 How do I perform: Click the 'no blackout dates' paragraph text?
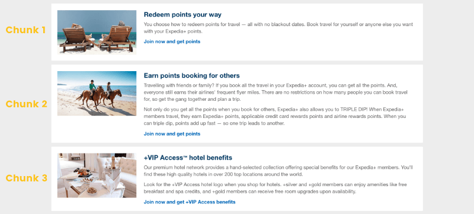click(x=278, y=28)
